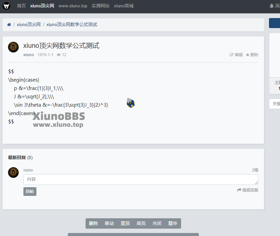Click the rocket icon in the post body
Viewport: 280px width, 236px height.
tap(131, 103)
